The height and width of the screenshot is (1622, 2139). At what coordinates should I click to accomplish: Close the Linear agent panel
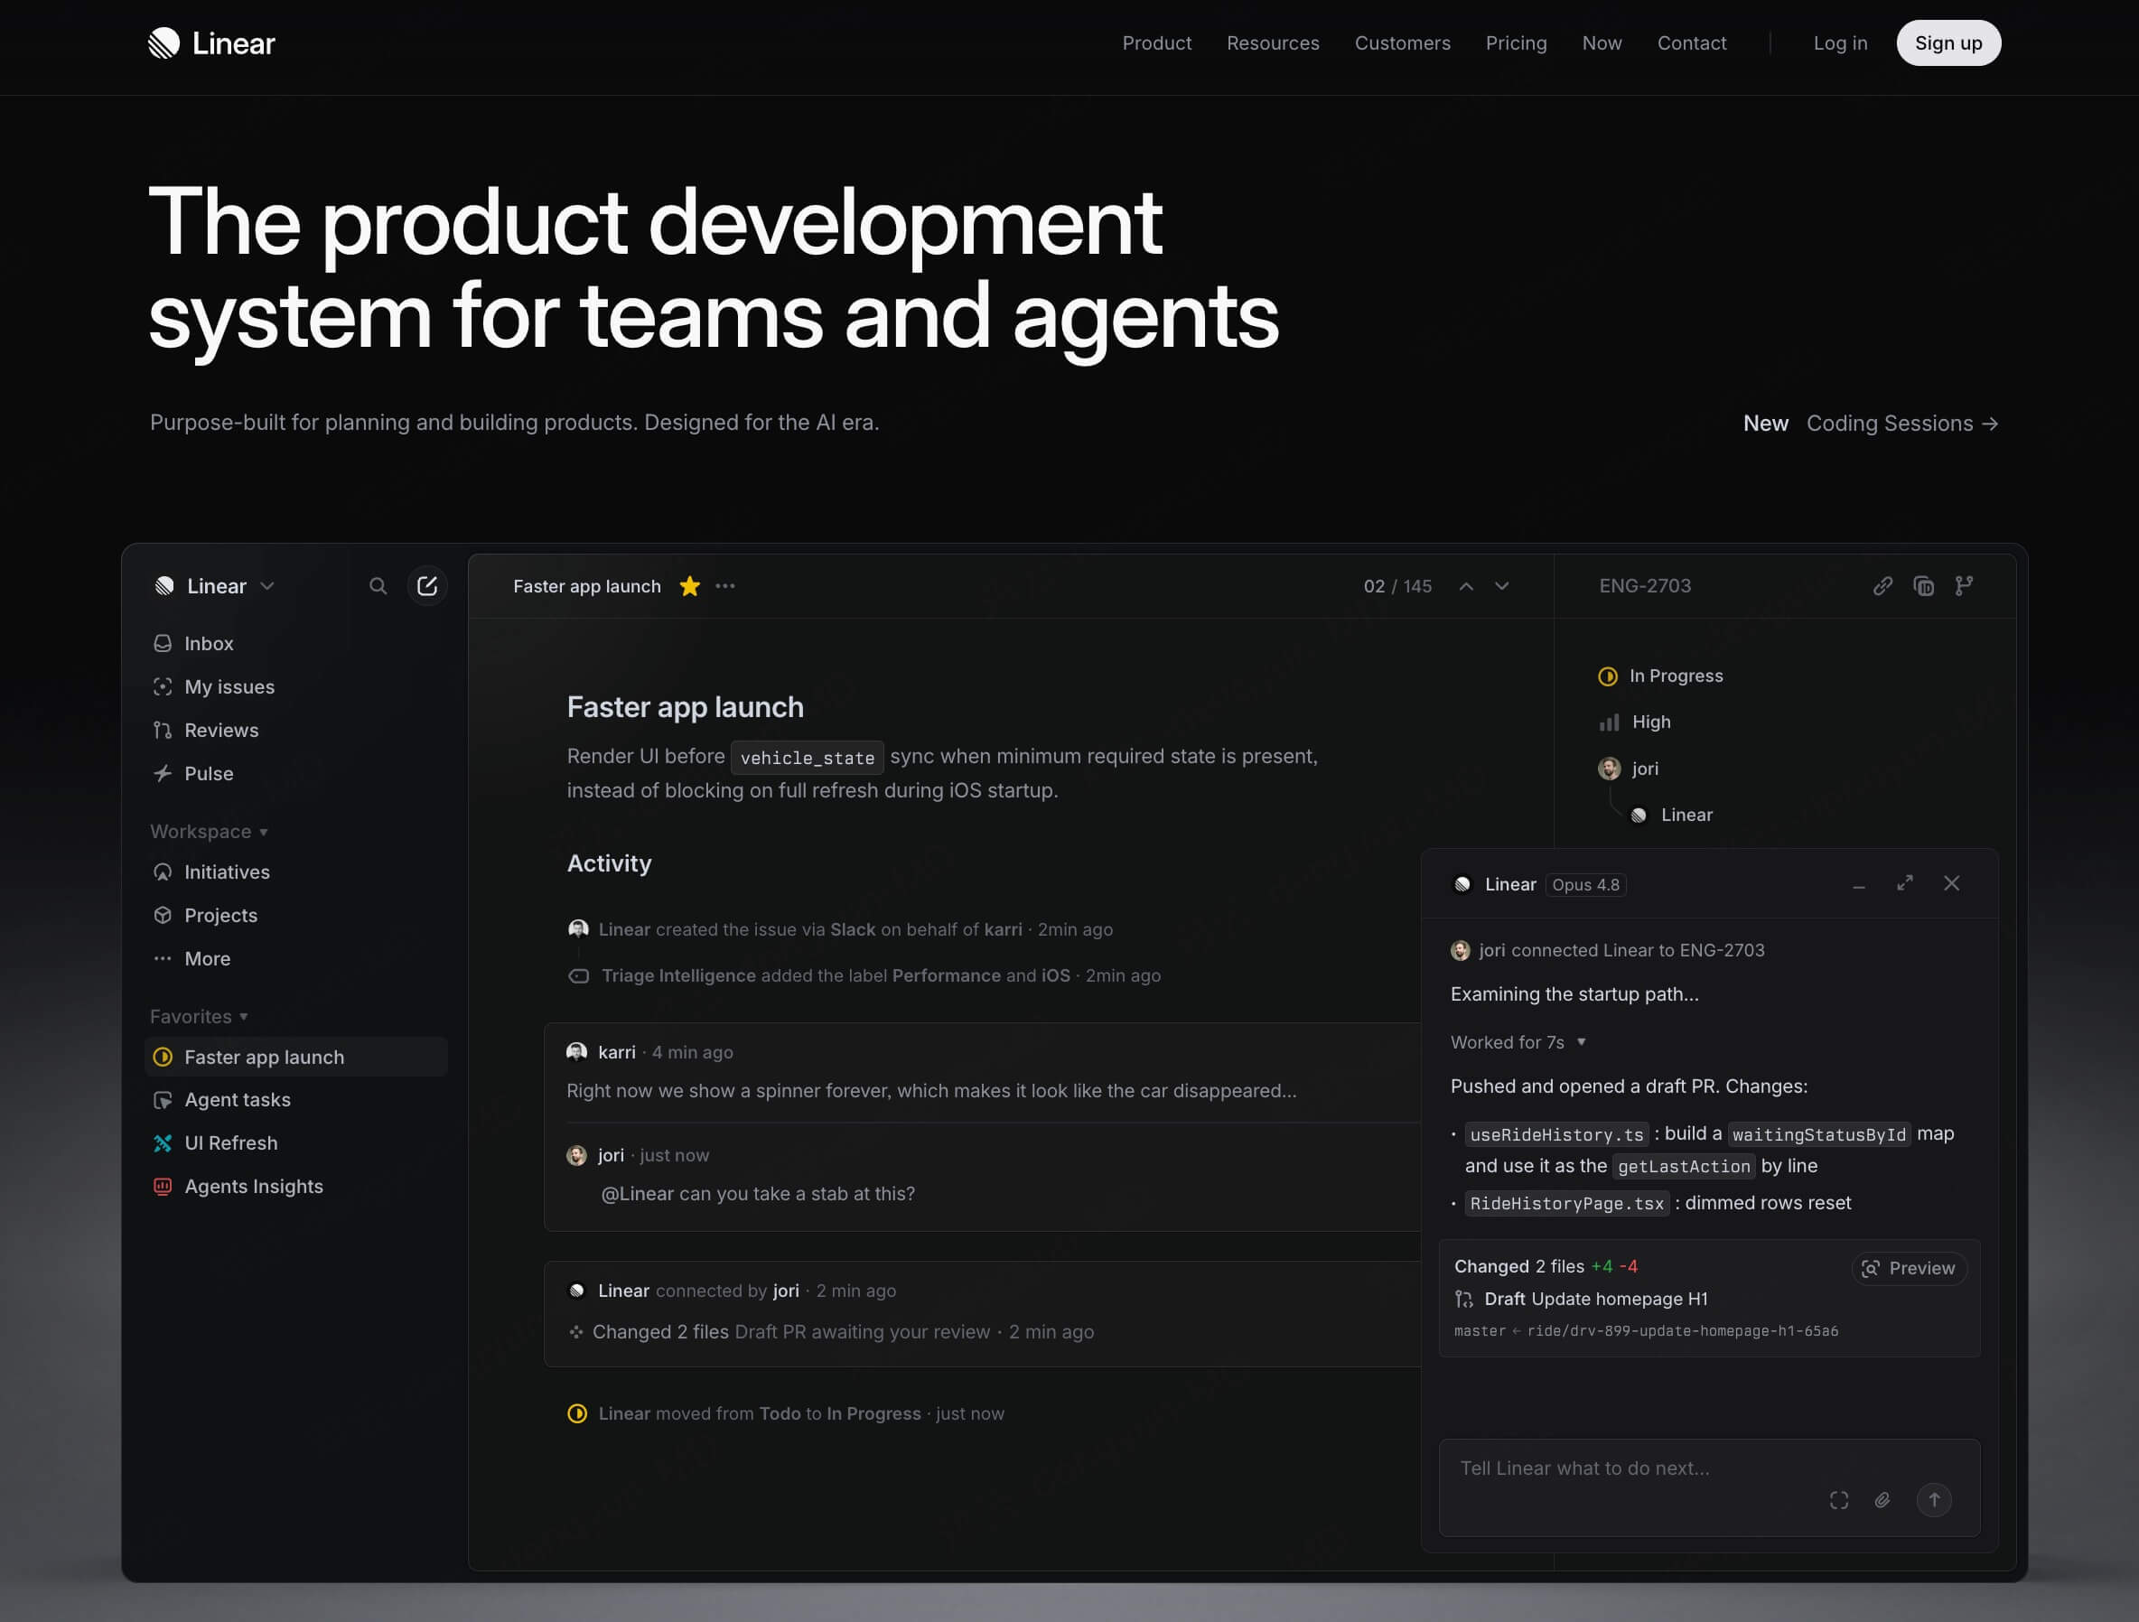coord(1951,883)
